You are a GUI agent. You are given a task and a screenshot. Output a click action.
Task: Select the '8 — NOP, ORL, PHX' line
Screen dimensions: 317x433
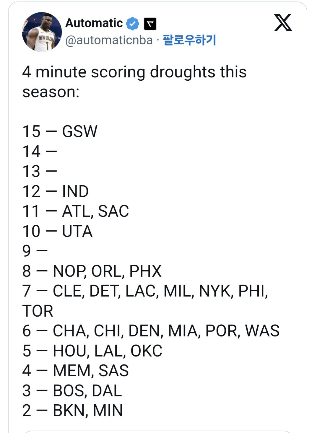point(92,271)
